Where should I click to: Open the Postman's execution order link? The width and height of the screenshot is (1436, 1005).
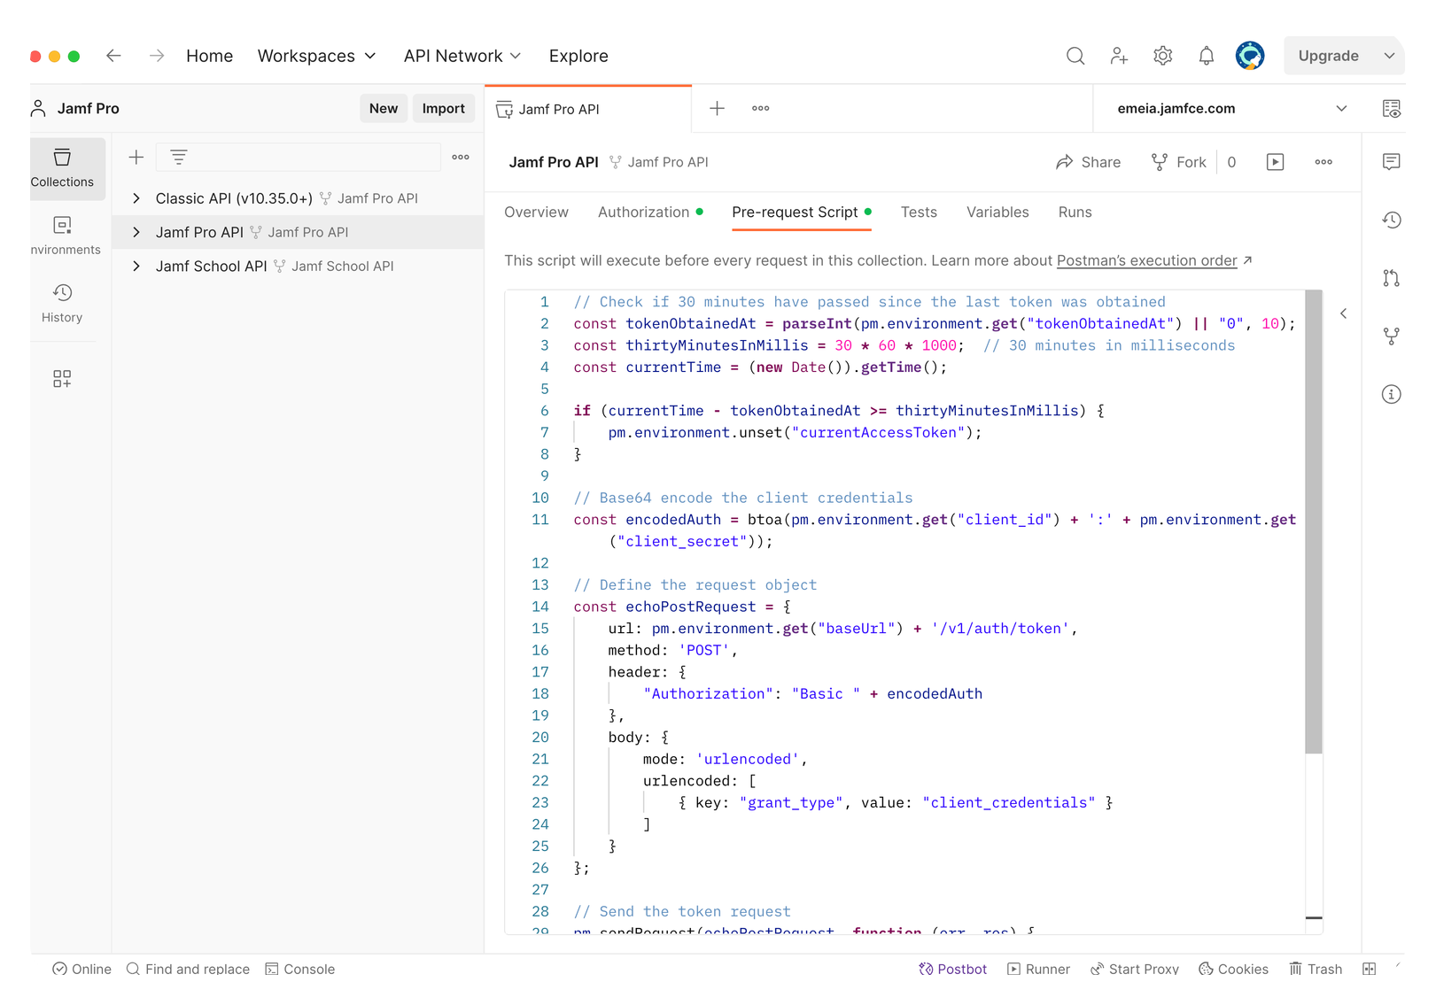point(1146,260)
